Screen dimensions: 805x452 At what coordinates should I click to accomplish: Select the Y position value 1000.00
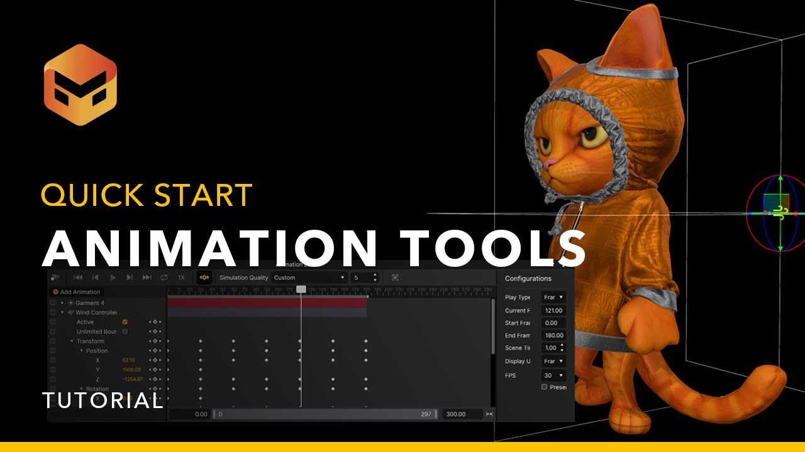pyautogui.click(x=131, y=370)
